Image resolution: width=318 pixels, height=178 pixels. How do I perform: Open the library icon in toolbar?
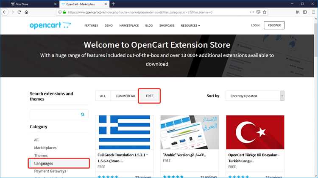298,12
